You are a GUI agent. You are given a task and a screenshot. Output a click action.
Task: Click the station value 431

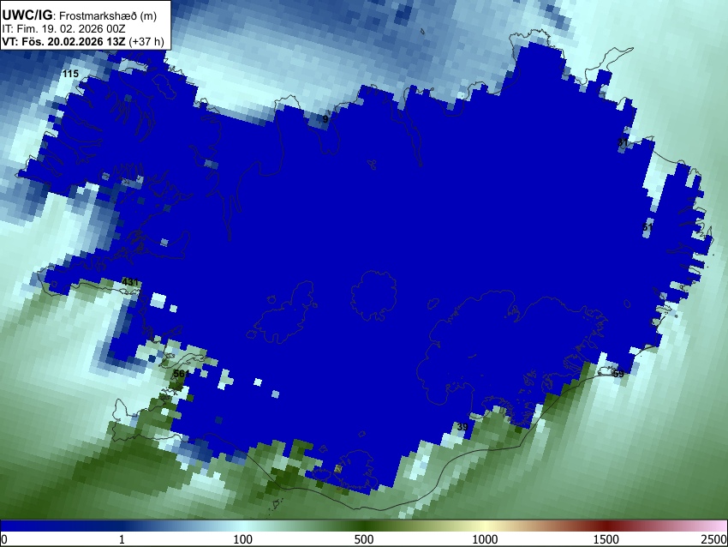[x=130, y=282]
